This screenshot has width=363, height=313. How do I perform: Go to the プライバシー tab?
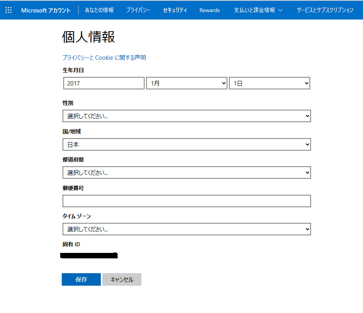click(138, 10)
